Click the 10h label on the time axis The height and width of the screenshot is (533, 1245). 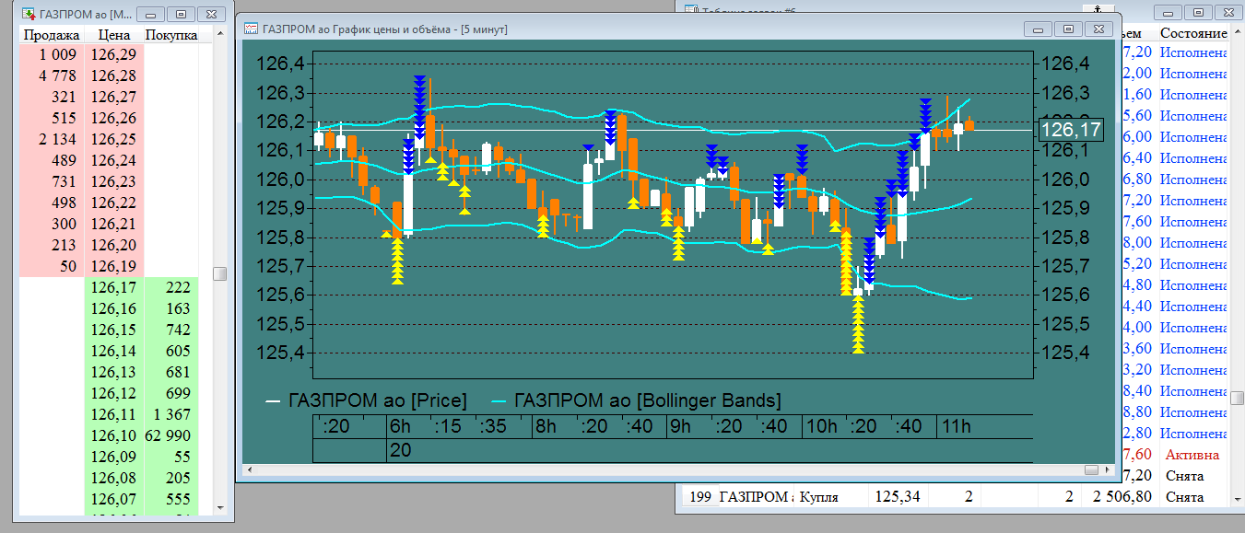coord(822,427)
